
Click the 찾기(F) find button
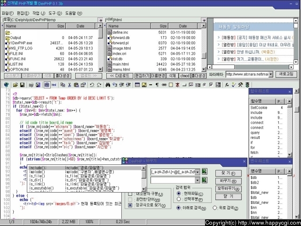click(x=228, y=173)
